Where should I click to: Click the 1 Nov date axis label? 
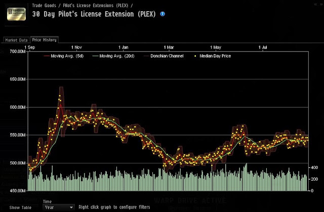(76, 47)
